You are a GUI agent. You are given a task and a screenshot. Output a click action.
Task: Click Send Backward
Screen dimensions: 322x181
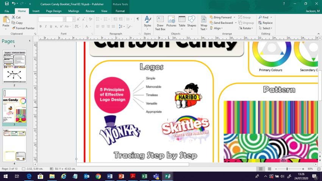tap(221, 23)
